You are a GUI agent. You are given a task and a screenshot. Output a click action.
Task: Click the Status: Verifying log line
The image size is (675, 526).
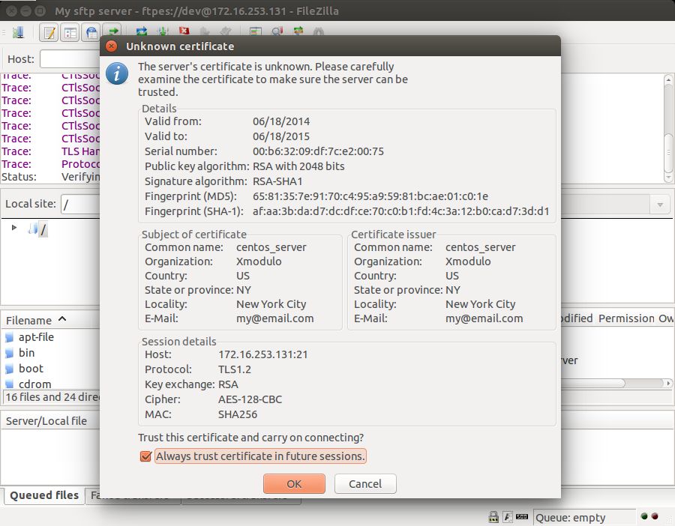point(51,177)
